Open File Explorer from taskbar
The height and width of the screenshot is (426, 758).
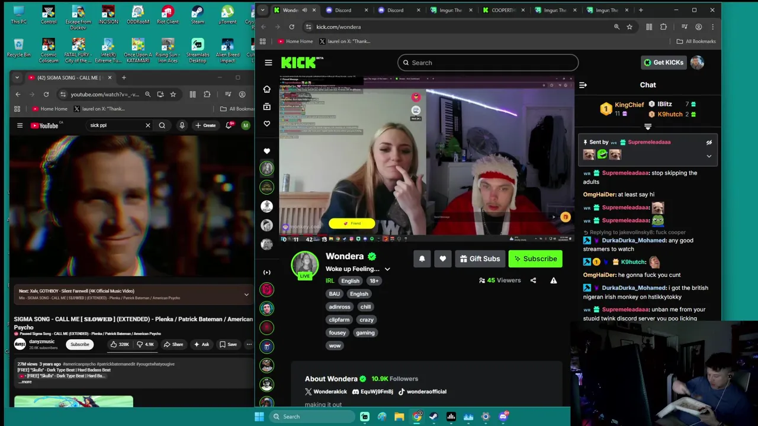tap(399, 417)
